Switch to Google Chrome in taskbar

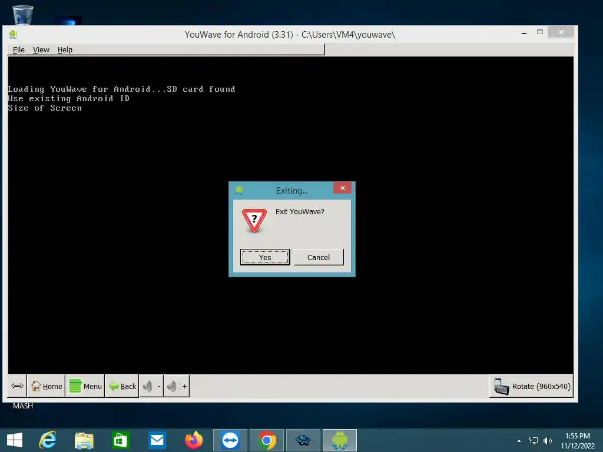(267, 440)
